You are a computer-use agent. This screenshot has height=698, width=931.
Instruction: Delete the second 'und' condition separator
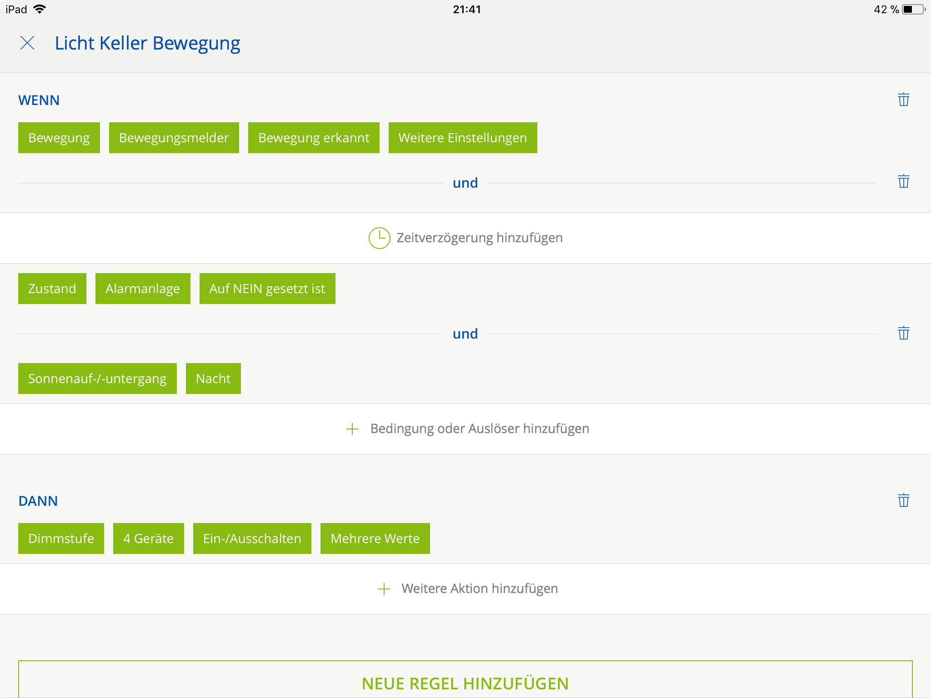(903, 333)
